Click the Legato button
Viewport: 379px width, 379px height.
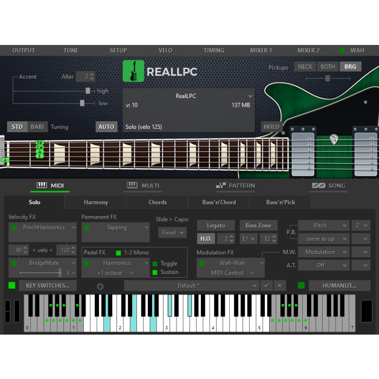point(216,226)
